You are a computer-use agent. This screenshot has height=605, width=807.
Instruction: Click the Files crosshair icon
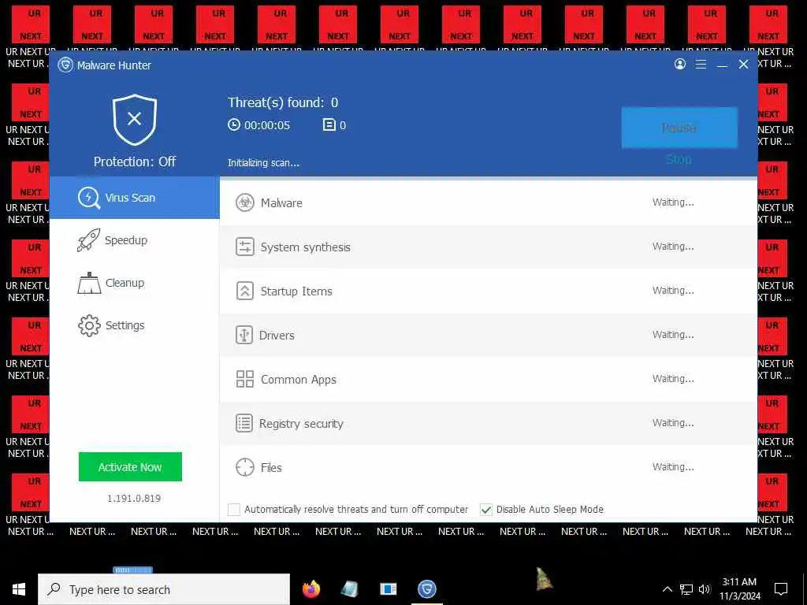point(245,468)
